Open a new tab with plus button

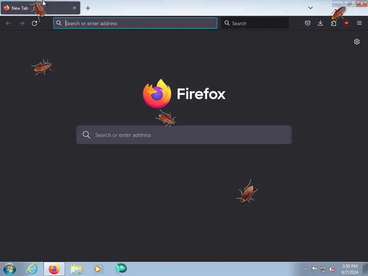(x=88, y=8)
